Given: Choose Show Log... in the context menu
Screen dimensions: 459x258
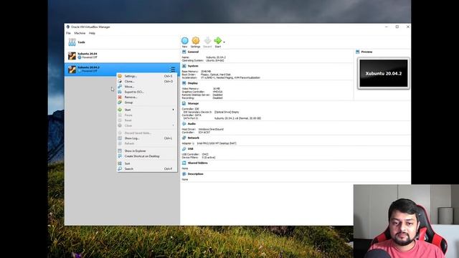Looking at the screenshot, I should click(146, 138).
